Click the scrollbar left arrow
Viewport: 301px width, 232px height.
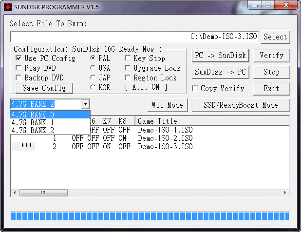15,193
